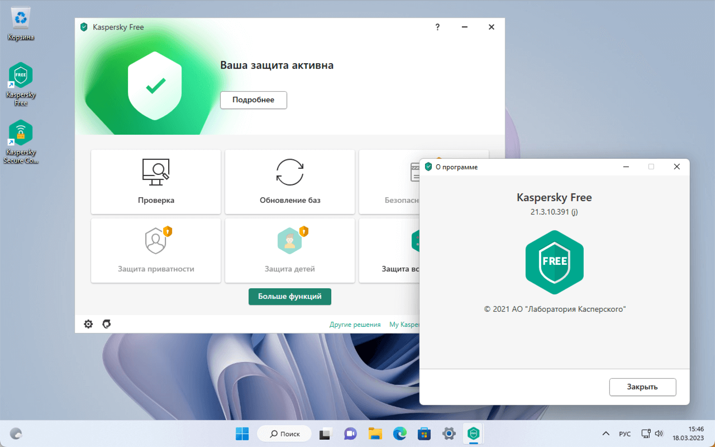The height and width of the screenshot is (447, 715).
Task: Click the version text 21.3.10.391 (j)
Action: (x=554, y=212)
